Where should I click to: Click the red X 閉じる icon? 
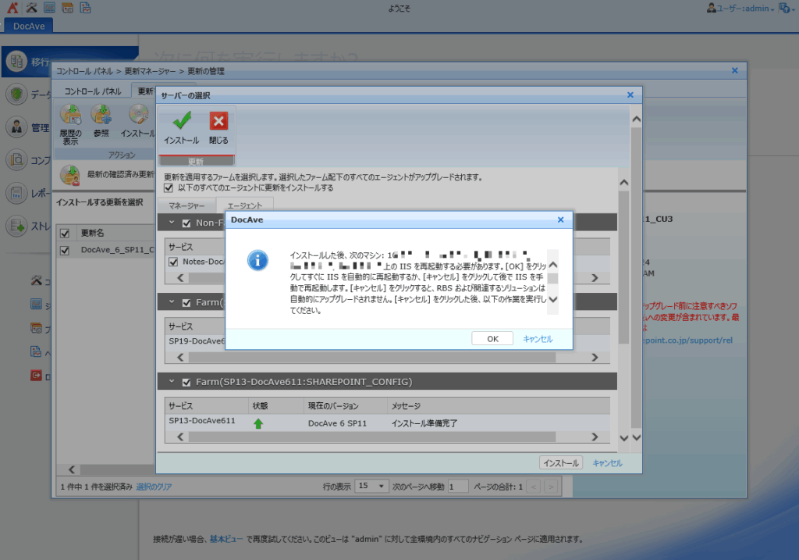point(218,121)
